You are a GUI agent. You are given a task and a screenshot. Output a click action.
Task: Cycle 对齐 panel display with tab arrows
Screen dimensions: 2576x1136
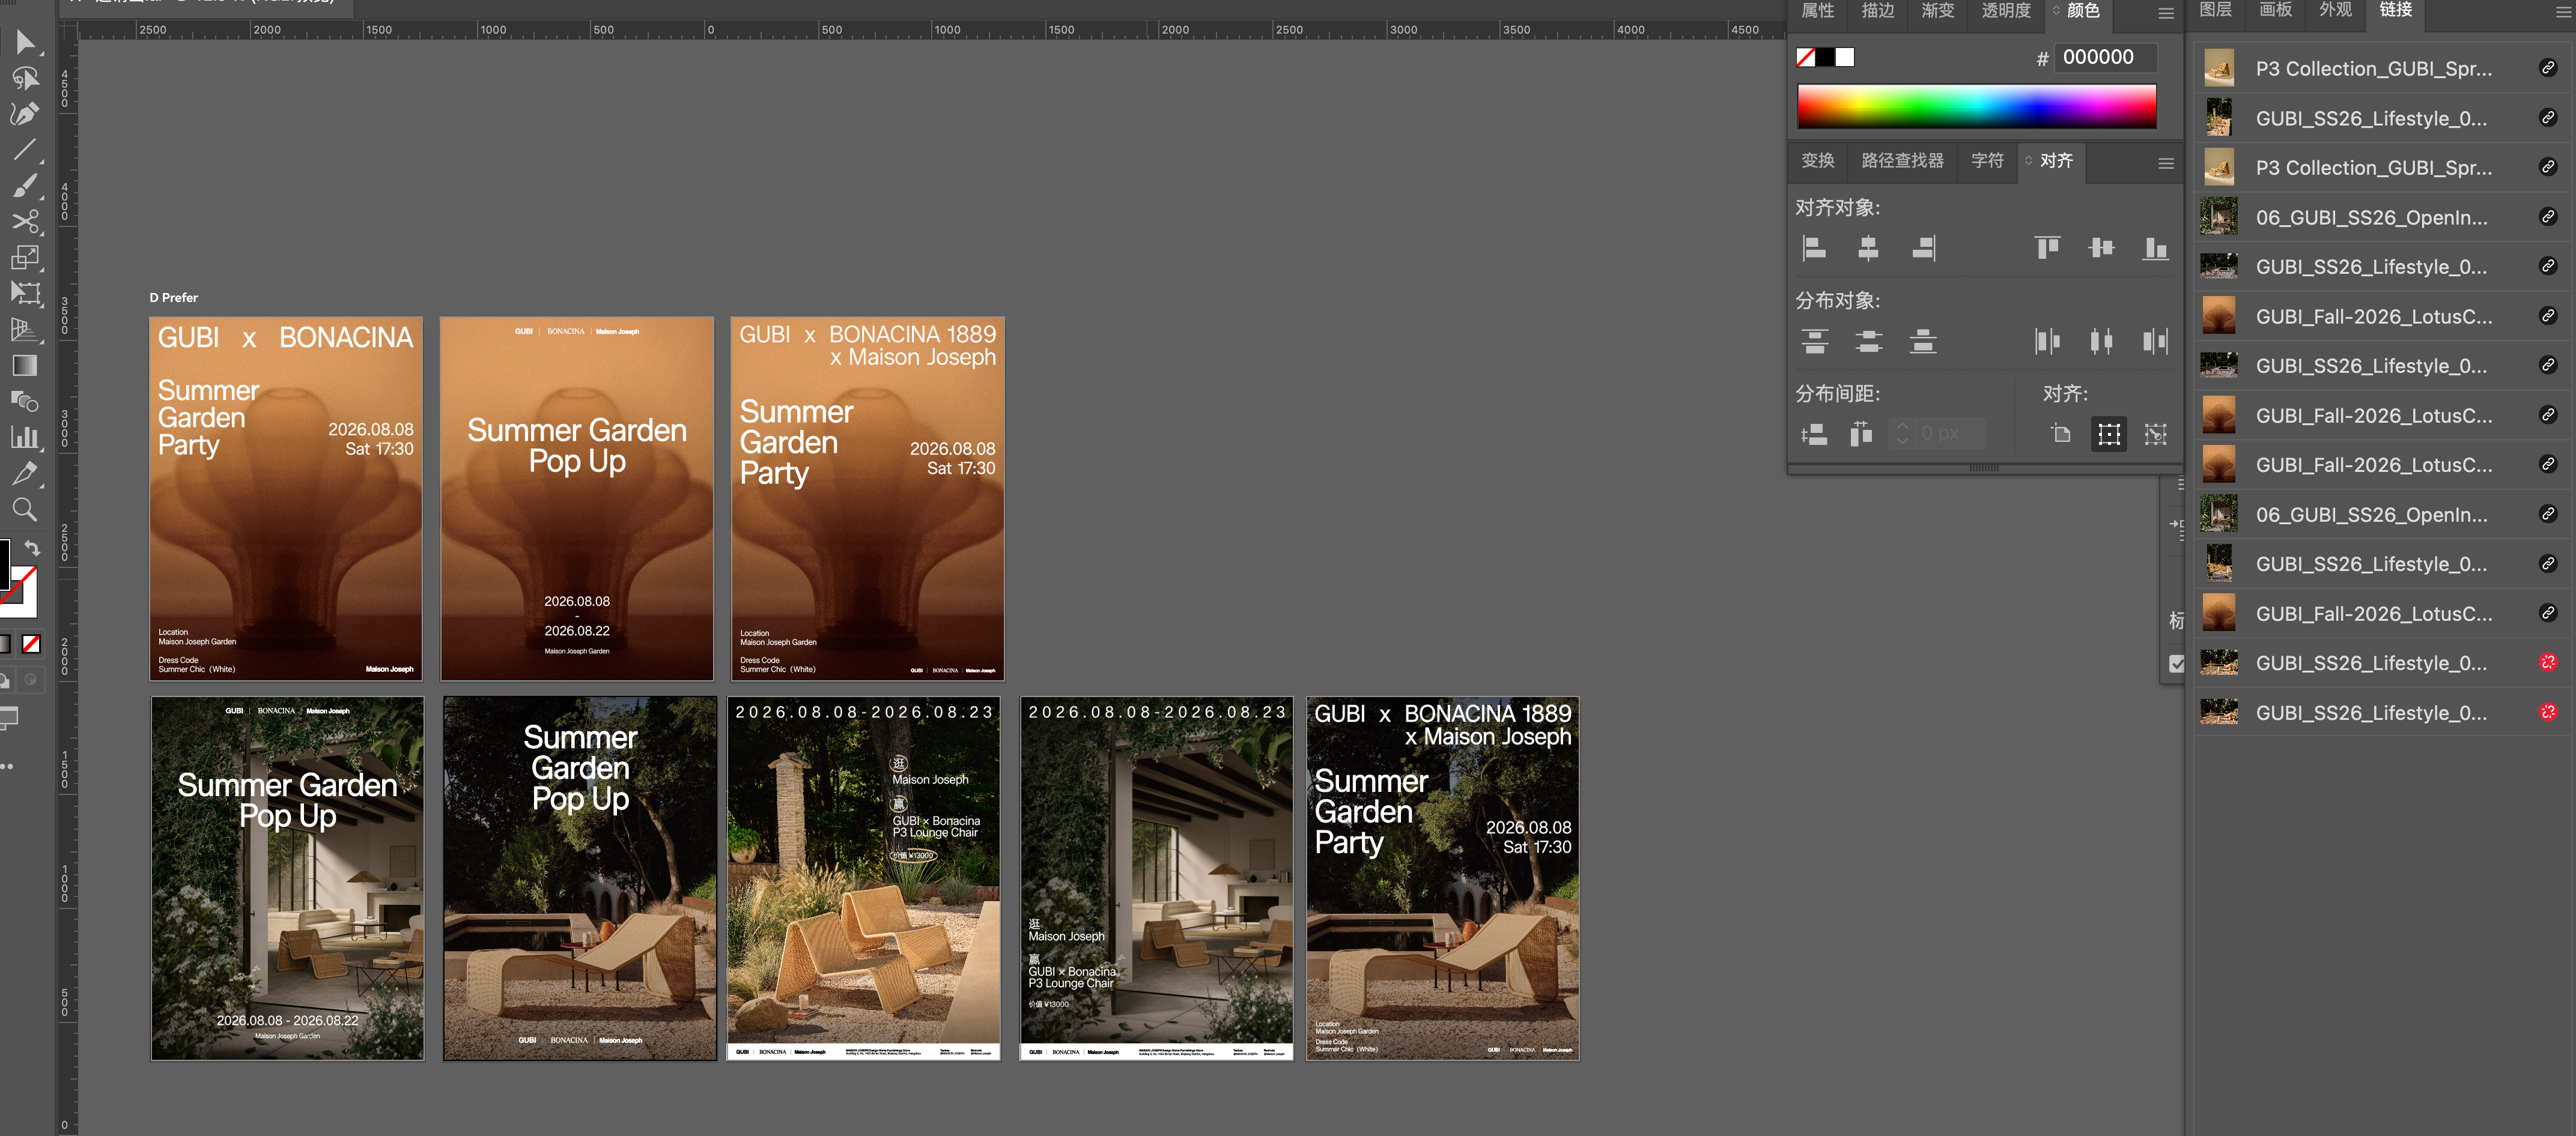coord(2029,160)
